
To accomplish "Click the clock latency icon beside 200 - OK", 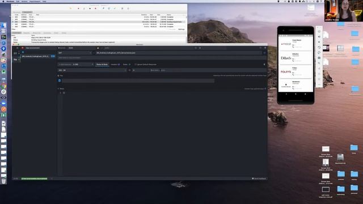I will pyautogui.click(x=129, y=70).
